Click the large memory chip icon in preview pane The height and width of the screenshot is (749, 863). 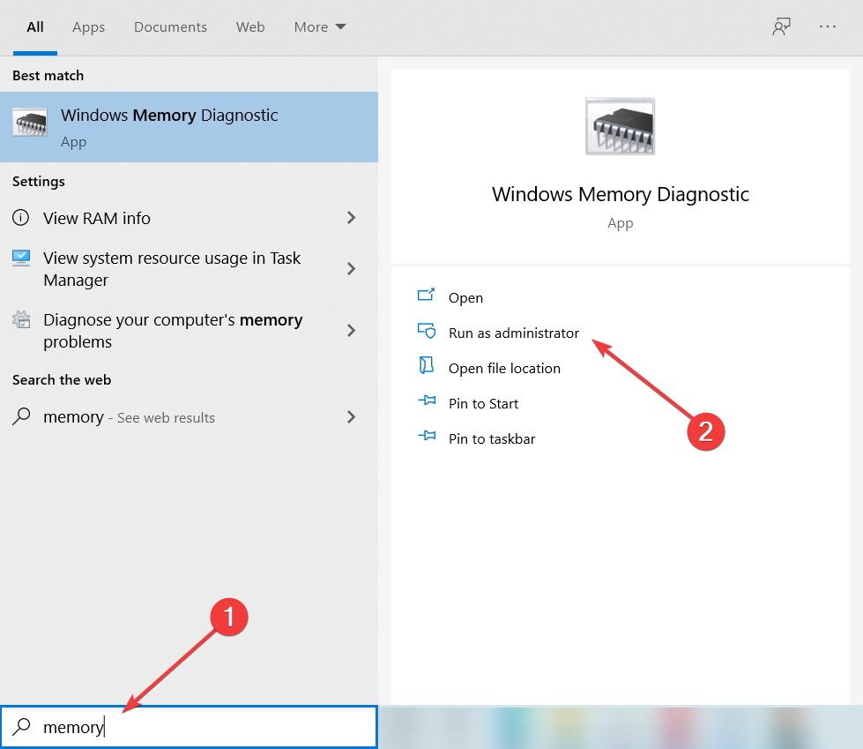point(621,127)
